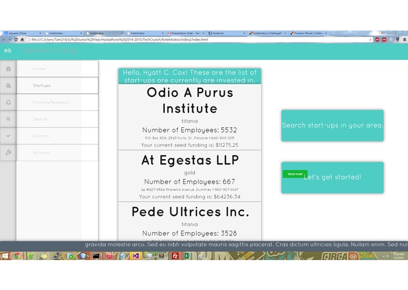The image size is (408, 290).
Task: Go back with the browser back arrow
Action: coord(4,39)
